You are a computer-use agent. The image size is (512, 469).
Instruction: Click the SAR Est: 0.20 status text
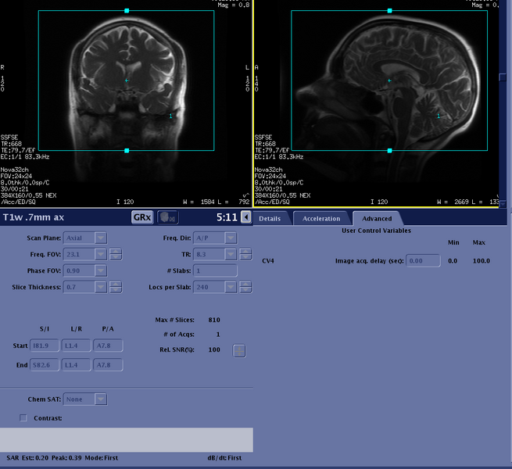pyautogui.click(x=27, y=458)
